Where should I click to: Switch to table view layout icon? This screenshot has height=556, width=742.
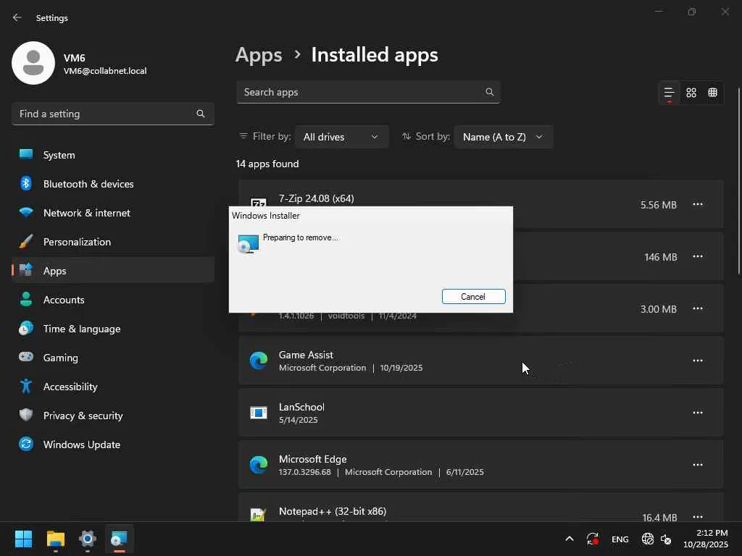click(713, 93)
